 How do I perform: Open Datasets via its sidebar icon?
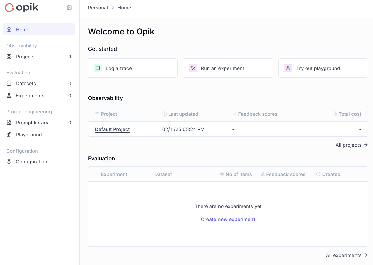click(x=9, y=84)
